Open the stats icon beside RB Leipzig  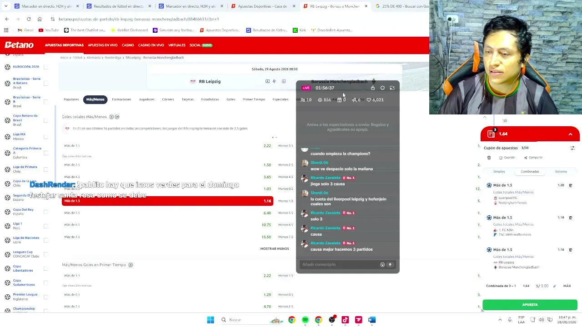point(284,81)
